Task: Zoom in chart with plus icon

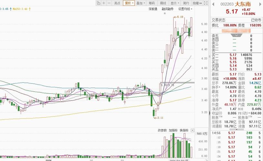Action: point(104,3)
